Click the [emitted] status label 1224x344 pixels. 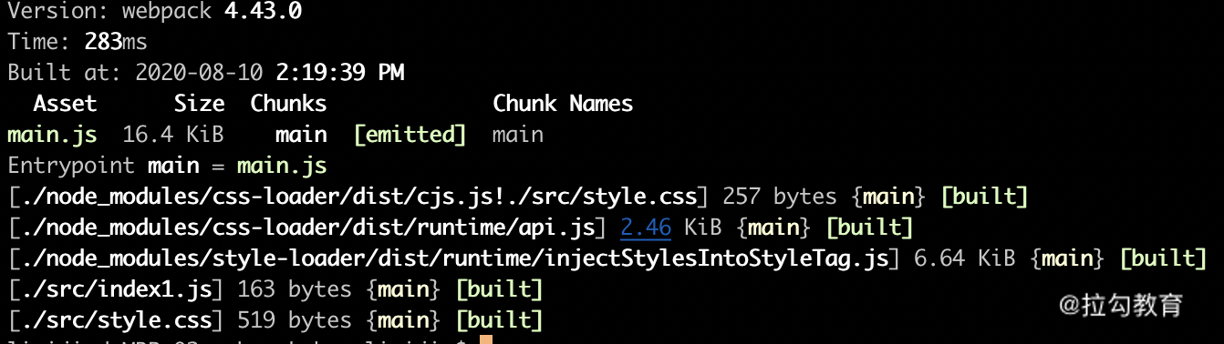(x=410, y=135)
